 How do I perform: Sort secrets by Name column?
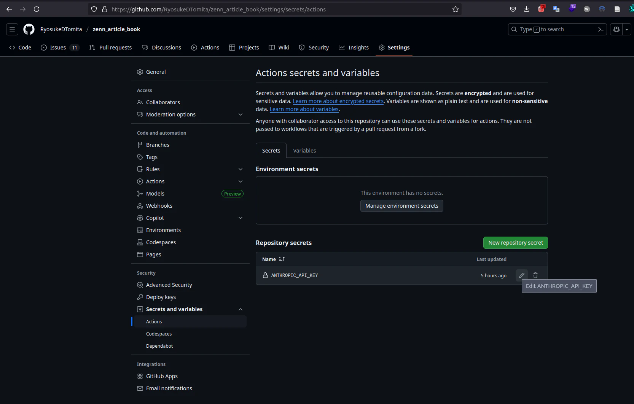coord(274,259)
